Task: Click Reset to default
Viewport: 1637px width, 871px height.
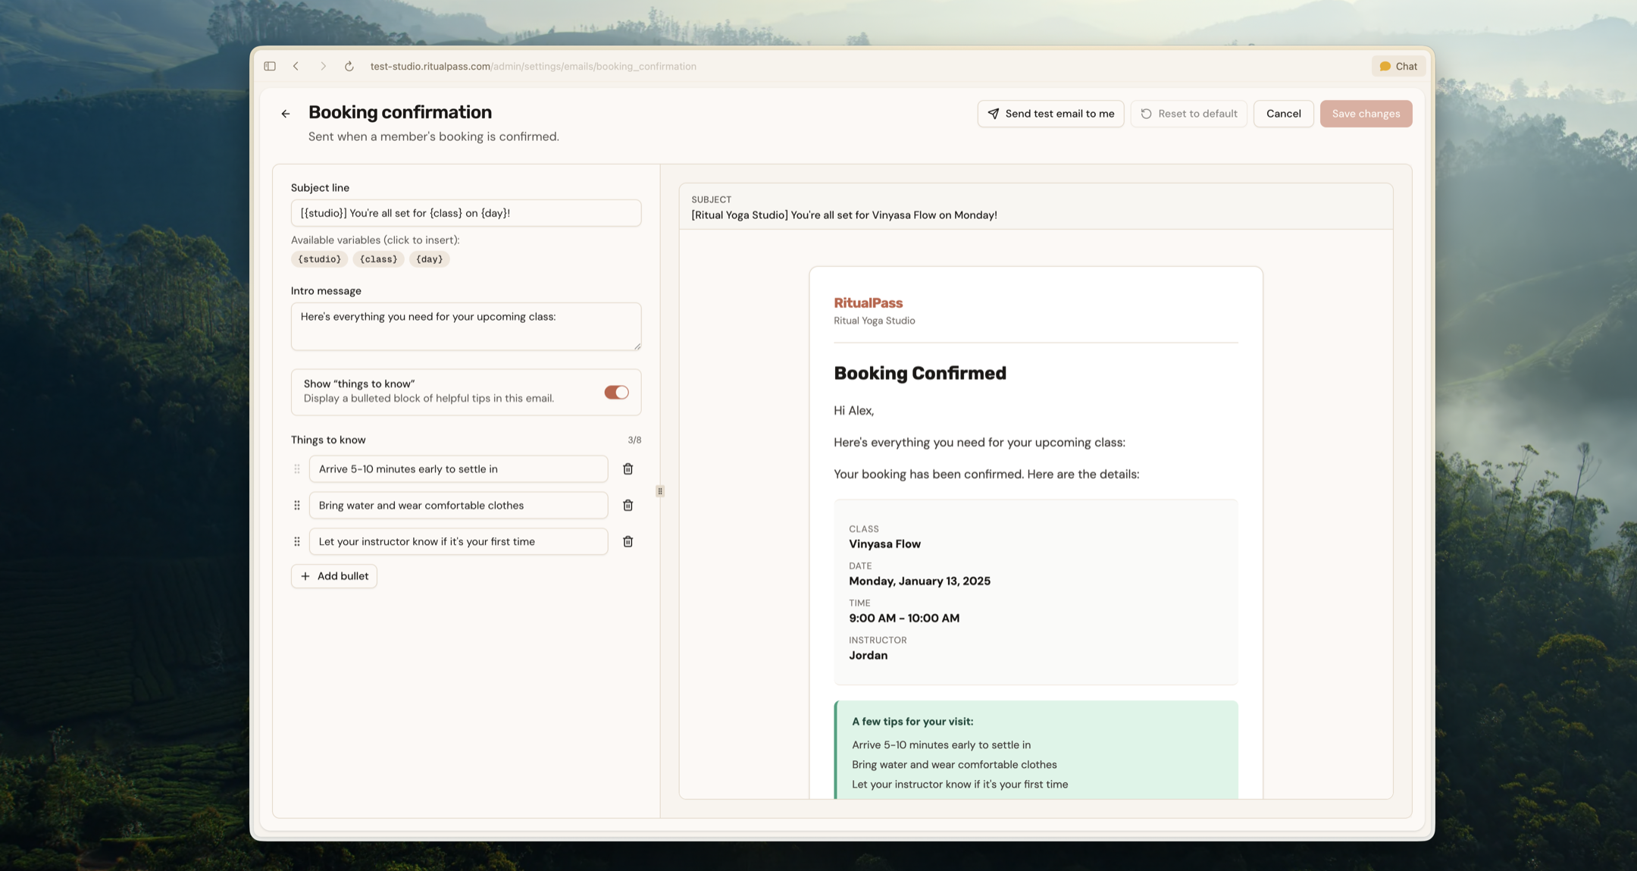Action: point(1188,114)
